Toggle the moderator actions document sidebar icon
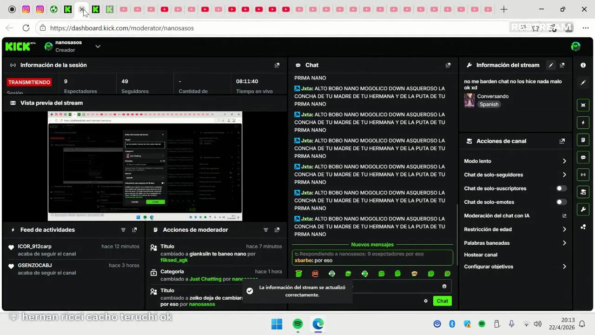The height and width of the screenshot is (335, 595). point(583,140)
